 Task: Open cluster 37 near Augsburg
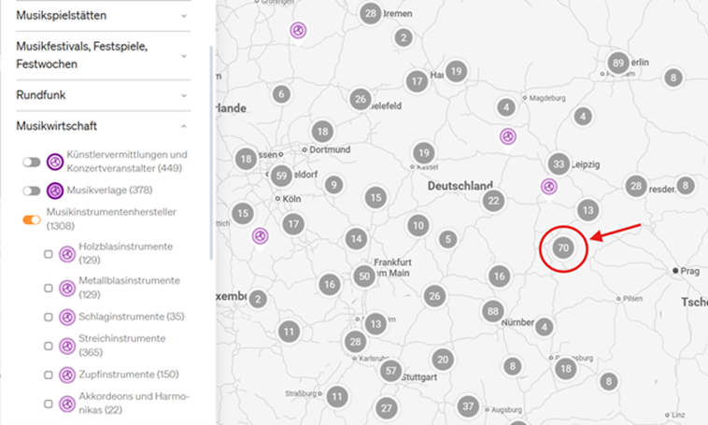click(468, 406)
